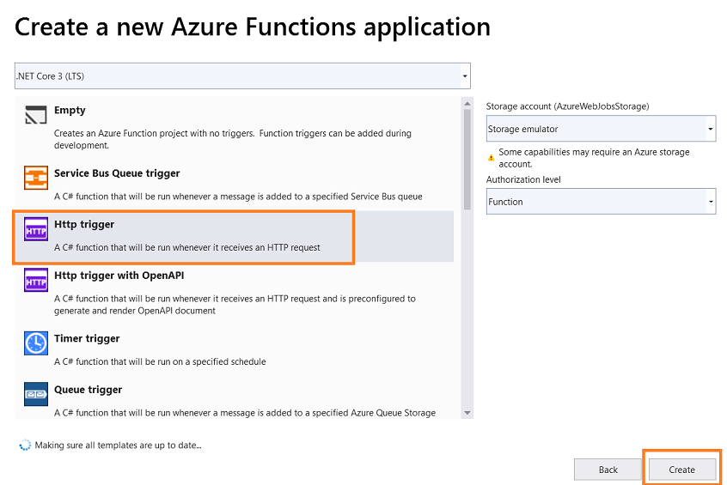Open the Authorization level Function dropdown
This screenshot has height=485, width=727.
pos(601,202)
